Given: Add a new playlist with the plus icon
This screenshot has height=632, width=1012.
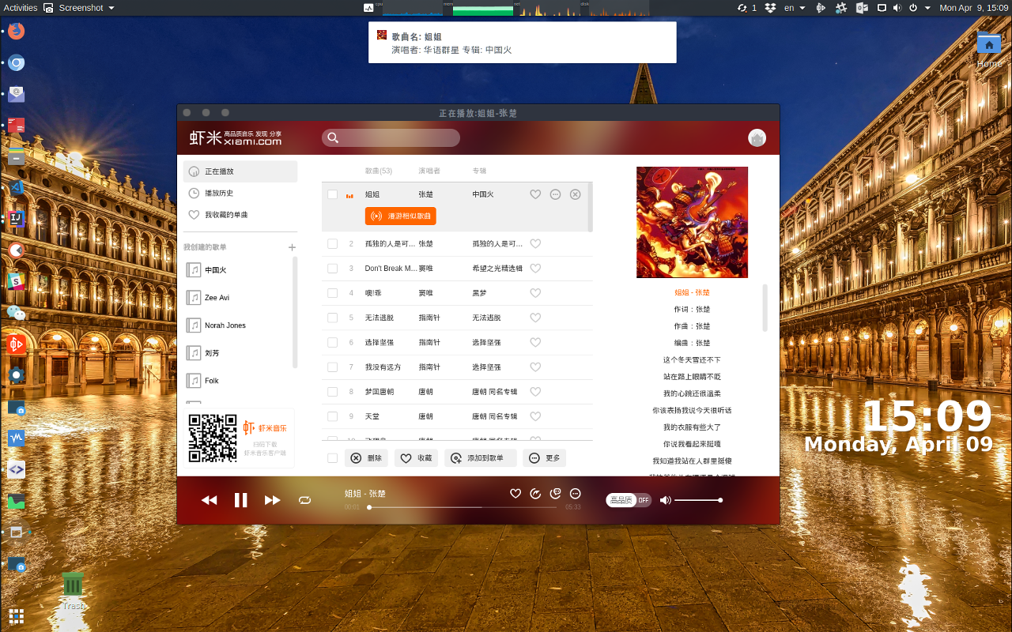Looking at the screenshot, I should 292,247.
